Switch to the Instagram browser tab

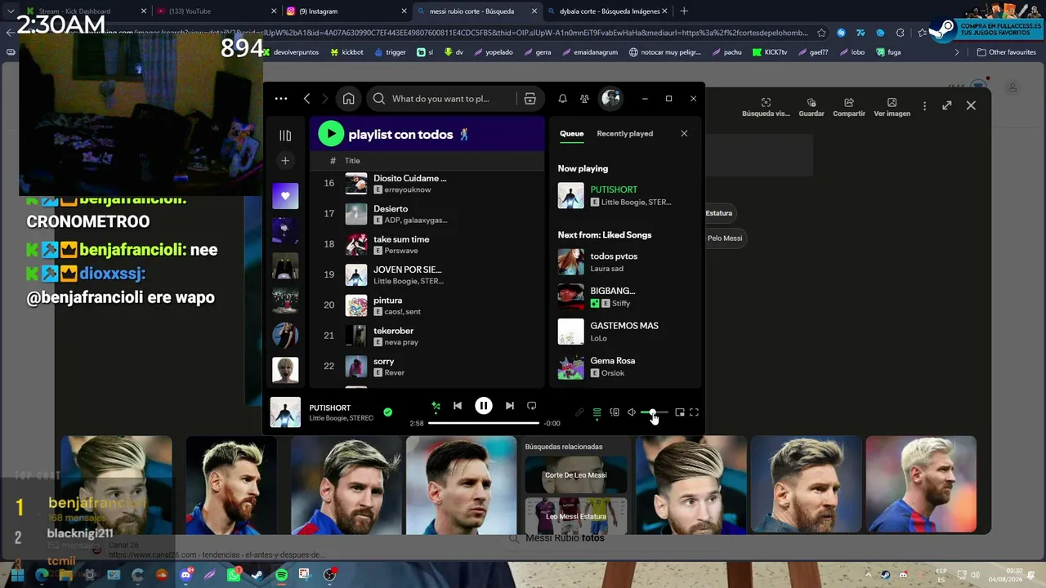346,11
